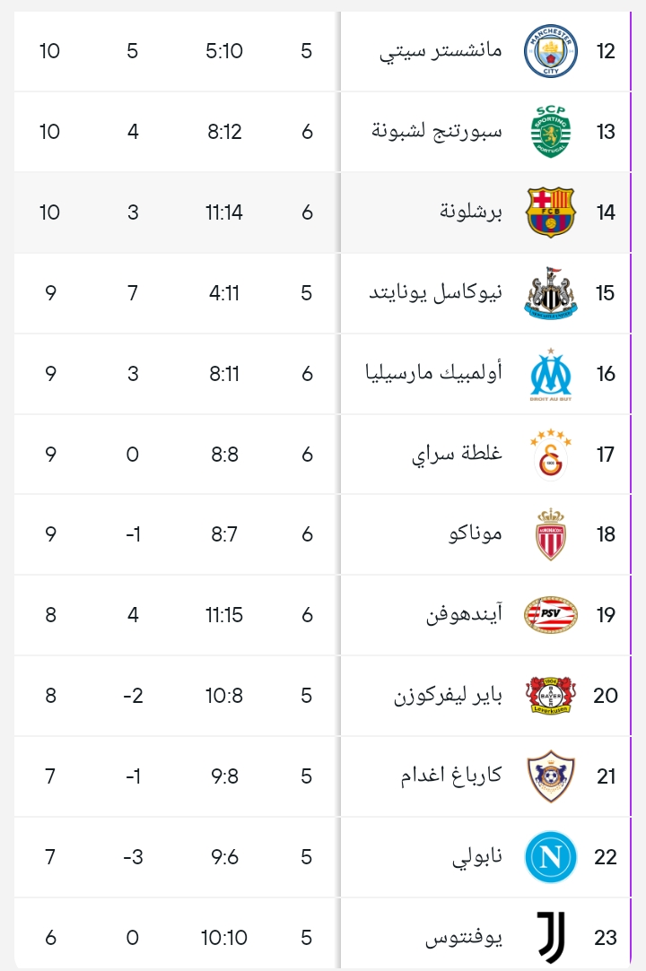Select the PSV Eindhoven logo

(551, 615)
